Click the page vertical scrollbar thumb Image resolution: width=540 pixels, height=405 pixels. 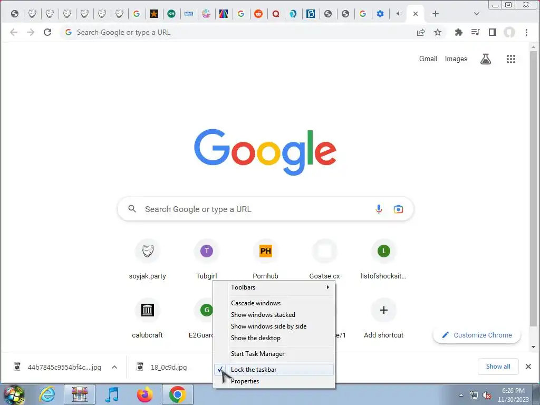pyautogui.click(x=533, y=189)
